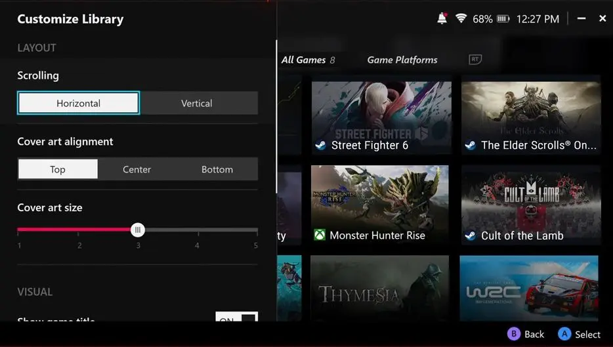The width and height of the screenshot is (613, 347).
Task: Click the Select label
Action: [x=587, y=335]
